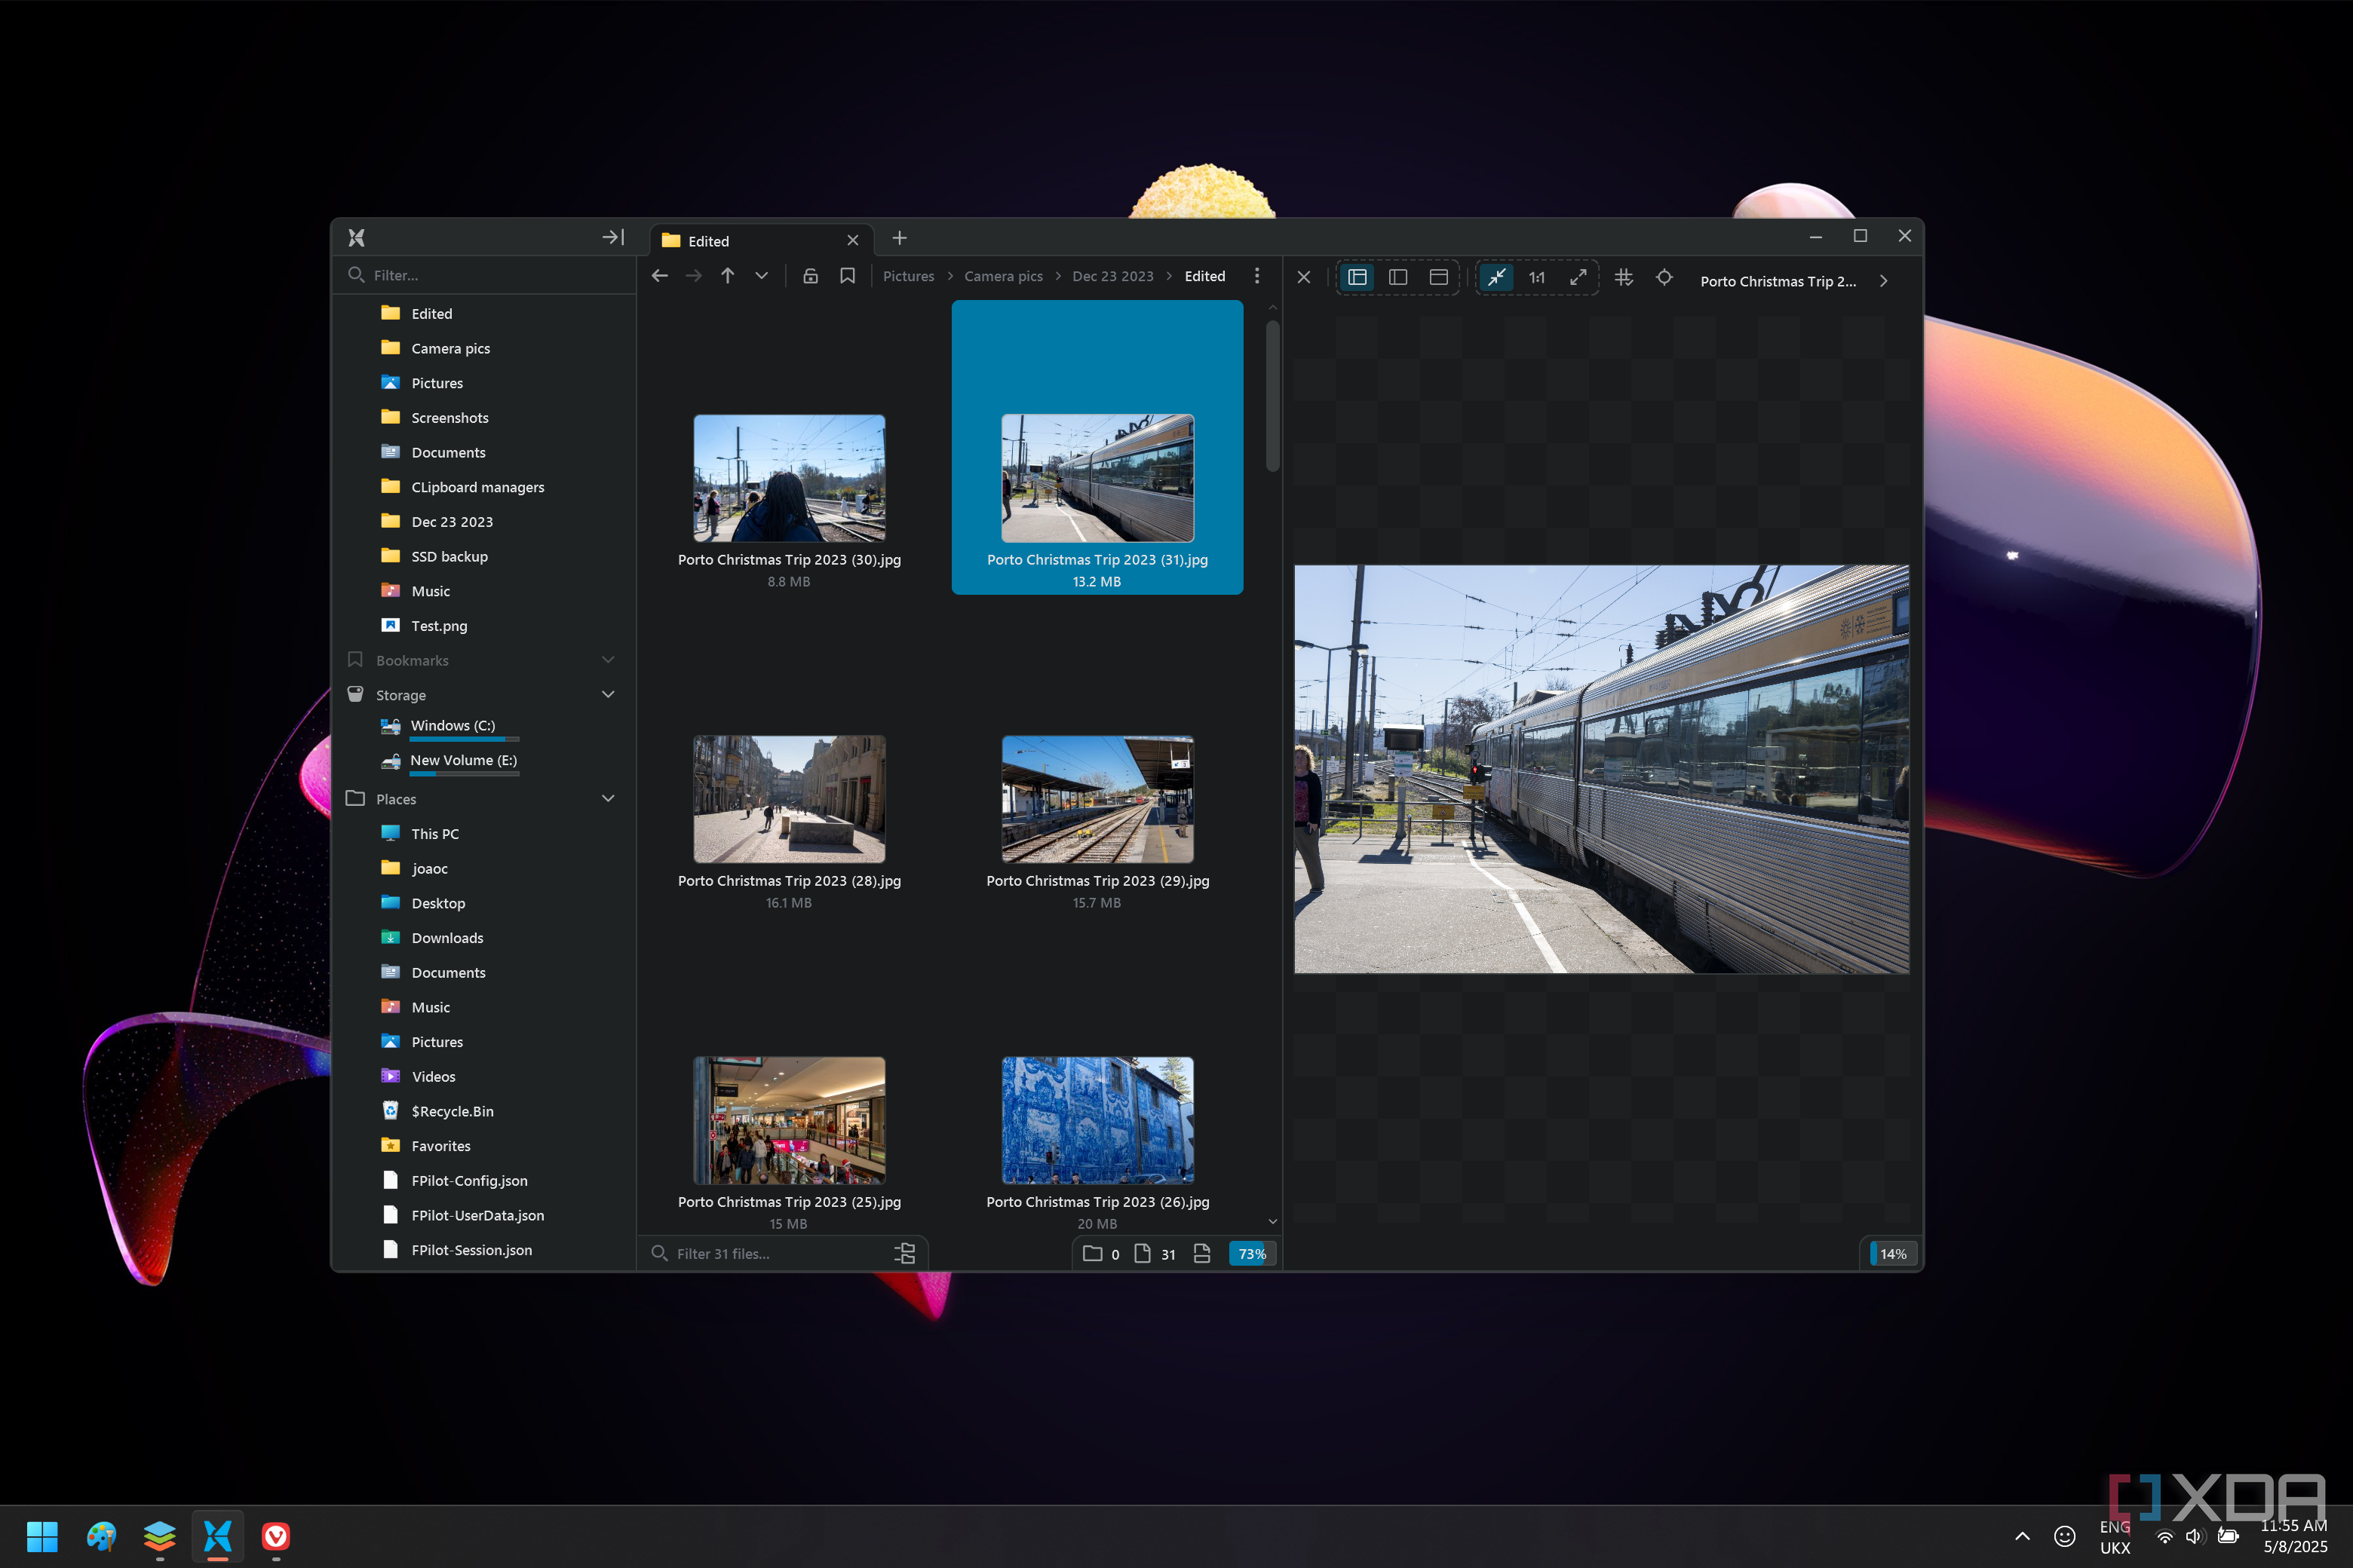
Task: Open Downloads in Places
Action: click(x=447, y=938)
